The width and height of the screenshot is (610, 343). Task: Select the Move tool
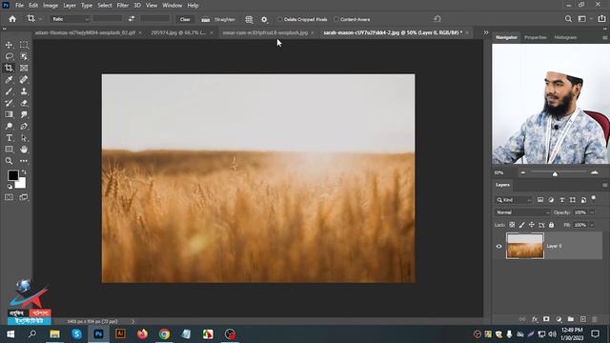pyautogui.click(x=9, y=45)
